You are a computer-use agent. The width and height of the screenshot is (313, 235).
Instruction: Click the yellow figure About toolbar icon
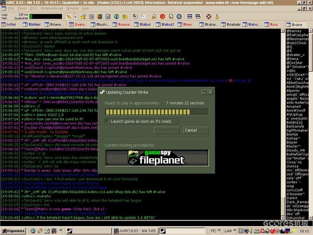(x=217, y=17)
